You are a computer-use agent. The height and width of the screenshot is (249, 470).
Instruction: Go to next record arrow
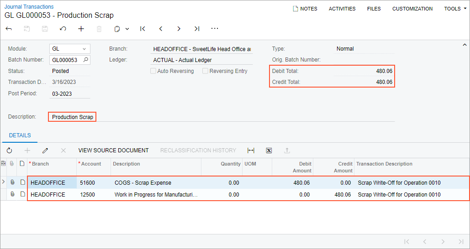pos(179,29)
